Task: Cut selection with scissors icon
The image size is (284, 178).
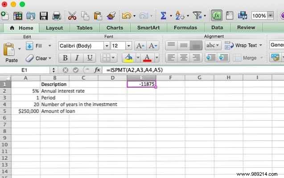Action: click(72, 16)
